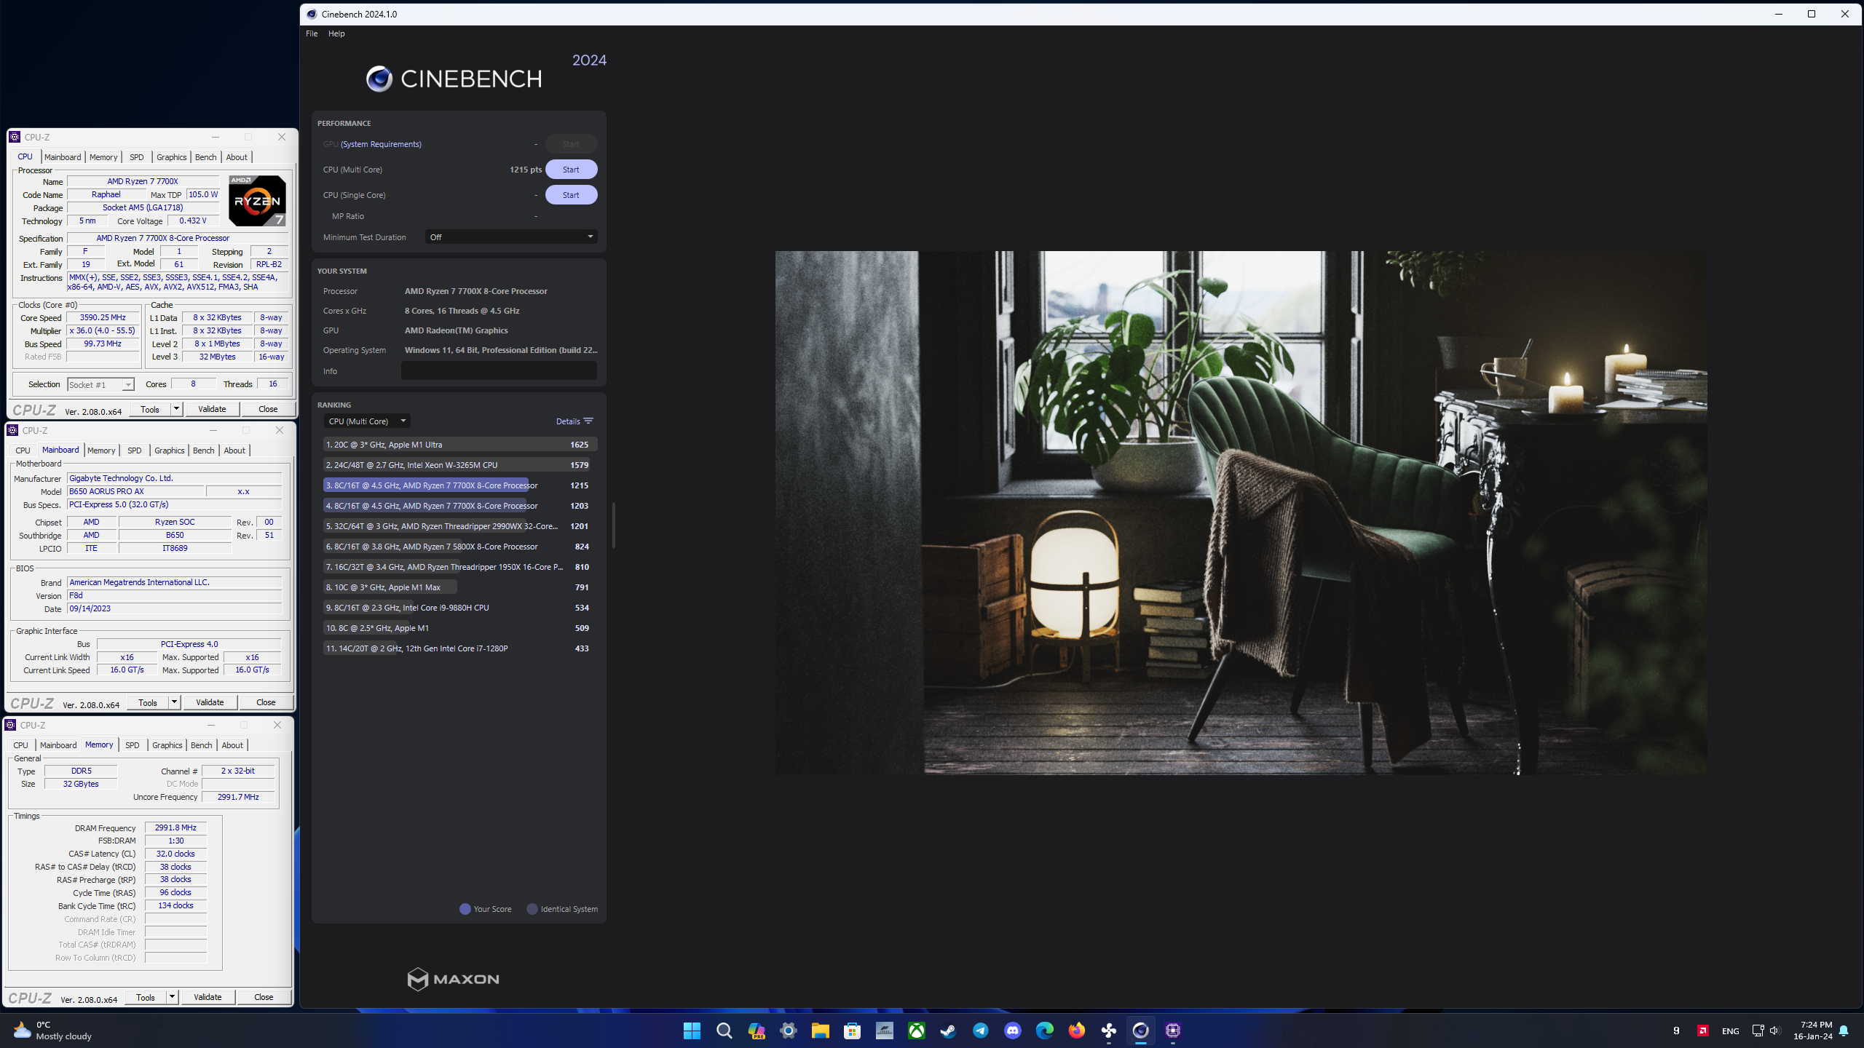Click the Your Score legend indicator
Viewport: 1864px width, 1048px height.
[465, 909]
